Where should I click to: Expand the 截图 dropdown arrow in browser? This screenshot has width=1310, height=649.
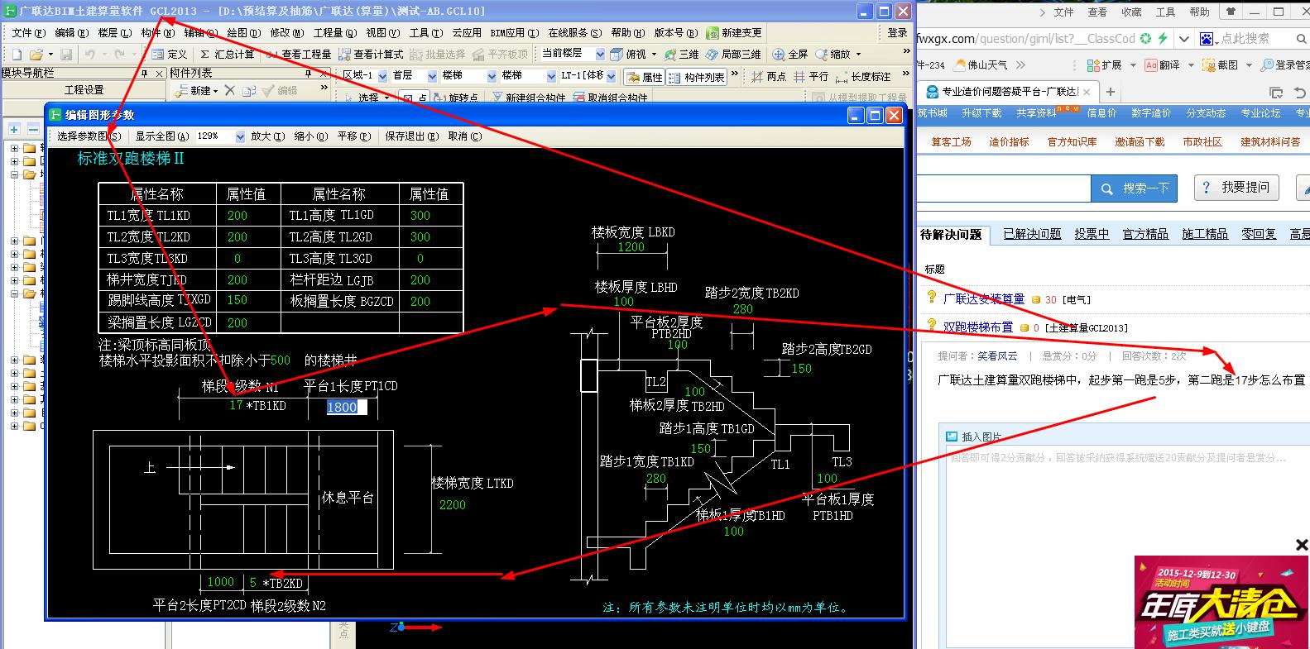tap(1249, 64)
